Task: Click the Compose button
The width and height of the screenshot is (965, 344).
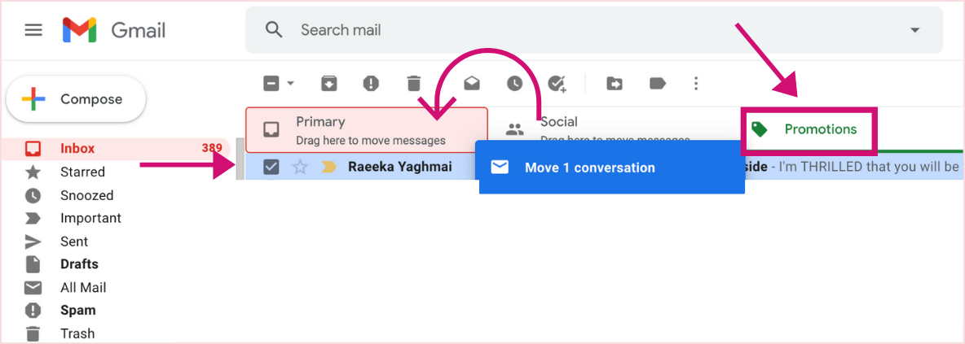Action: pyautogui.click(x=76, y=99)
